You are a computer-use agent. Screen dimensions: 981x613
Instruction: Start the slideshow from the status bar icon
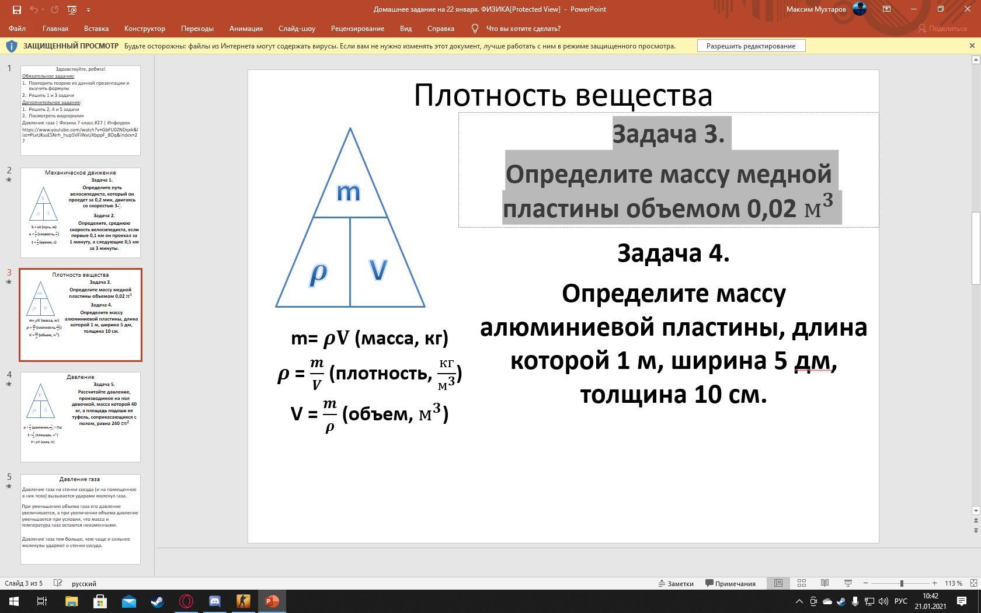coord(848,583)
